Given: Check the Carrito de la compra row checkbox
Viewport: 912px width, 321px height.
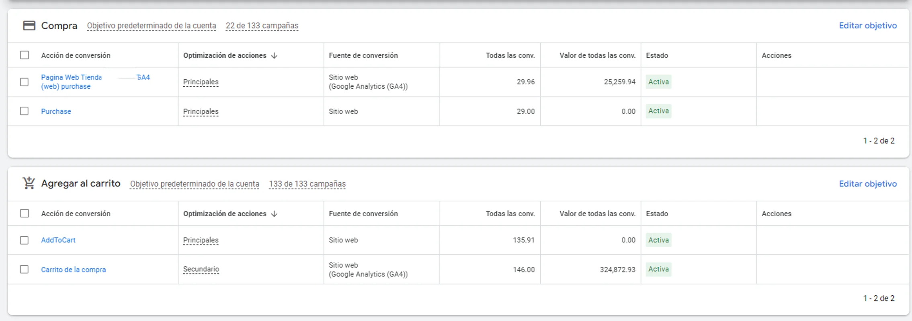Looking at the screenshot, I should [x=24, y=269].
